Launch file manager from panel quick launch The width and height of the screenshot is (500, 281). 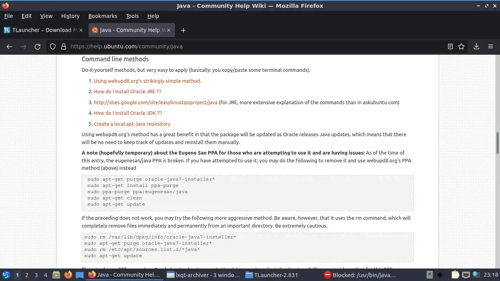(x=56, y=275)
